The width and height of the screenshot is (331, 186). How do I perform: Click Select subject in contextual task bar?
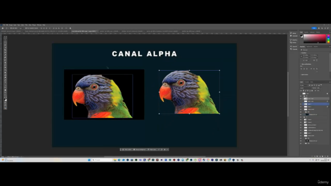(127, 149)
